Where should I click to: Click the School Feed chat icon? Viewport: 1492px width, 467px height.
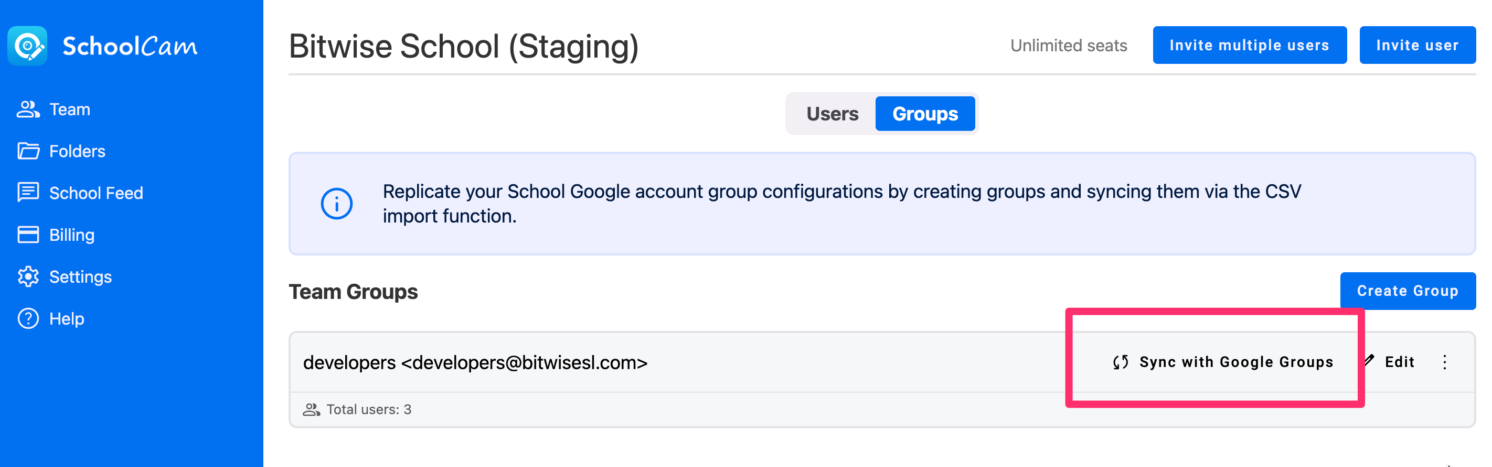[x=28, y=193]
